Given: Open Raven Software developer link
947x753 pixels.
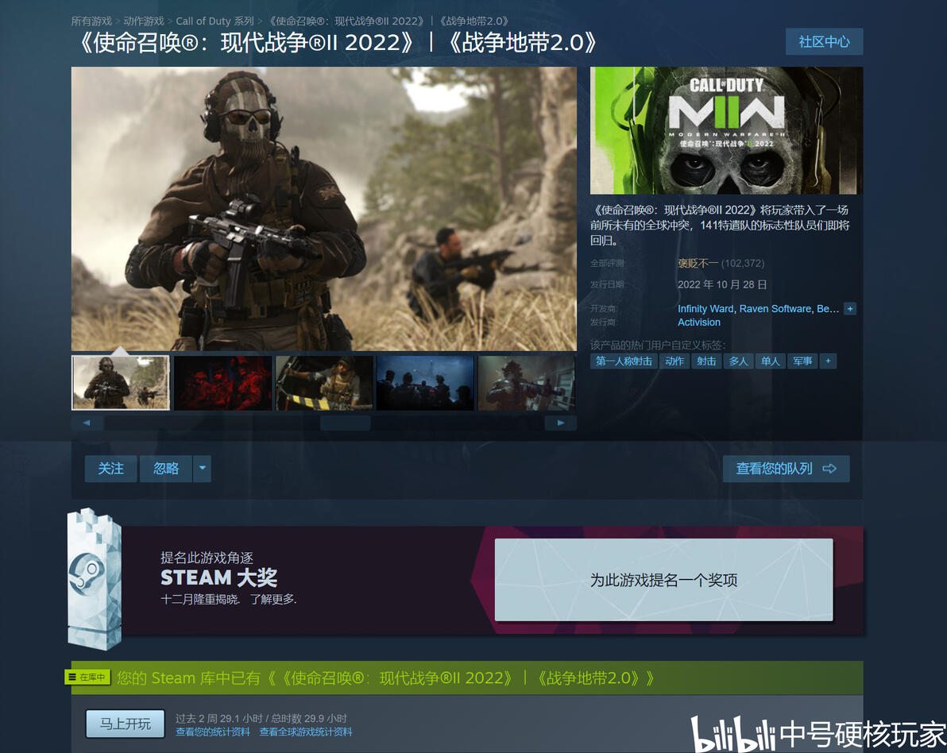Looking at the screenshot, I should pyautogui.click(x=775, y=308).
